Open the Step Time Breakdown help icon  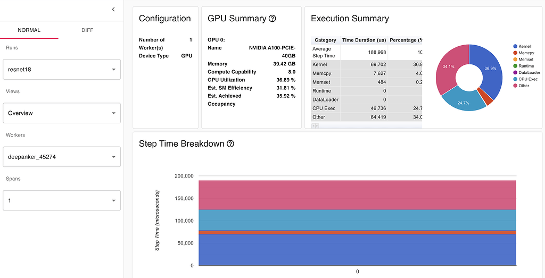tap(230, 144)
